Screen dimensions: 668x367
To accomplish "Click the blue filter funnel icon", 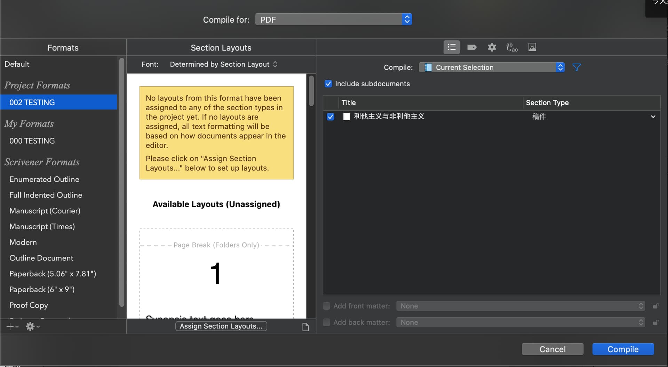I will [576, 67].
